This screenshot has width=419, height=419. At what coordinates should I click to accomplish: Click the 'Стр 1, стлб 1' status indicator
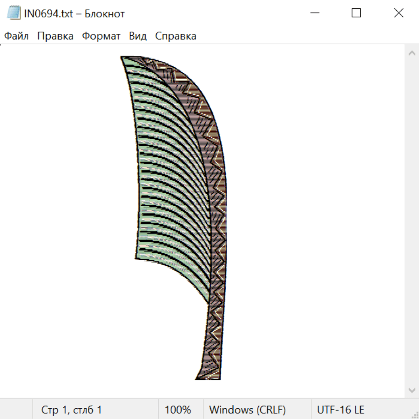[71, 410]
